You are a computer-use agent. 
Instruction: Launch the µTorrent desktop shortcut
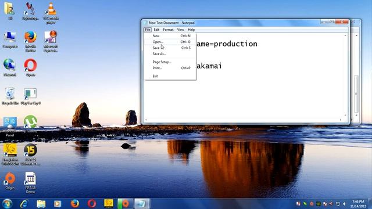tap(30, 124)
